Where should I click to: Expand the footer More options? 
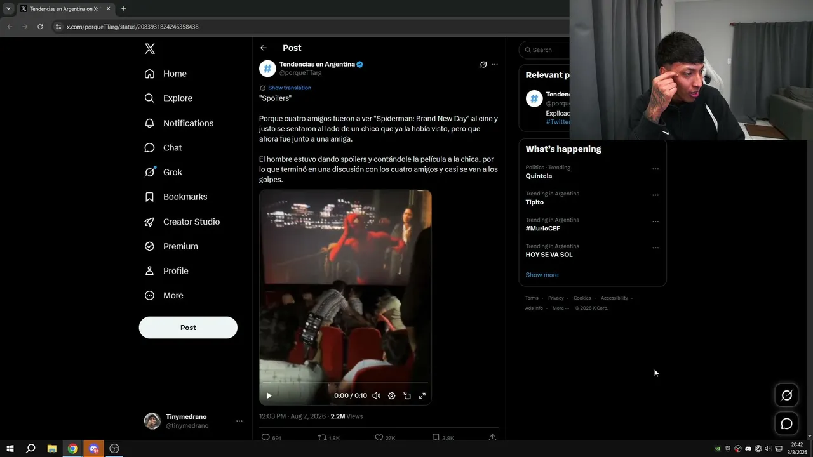[x=560, y=308]
